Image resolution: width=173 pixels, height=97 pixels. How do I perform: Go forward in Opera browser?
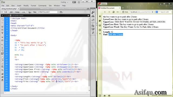point(109,12)
